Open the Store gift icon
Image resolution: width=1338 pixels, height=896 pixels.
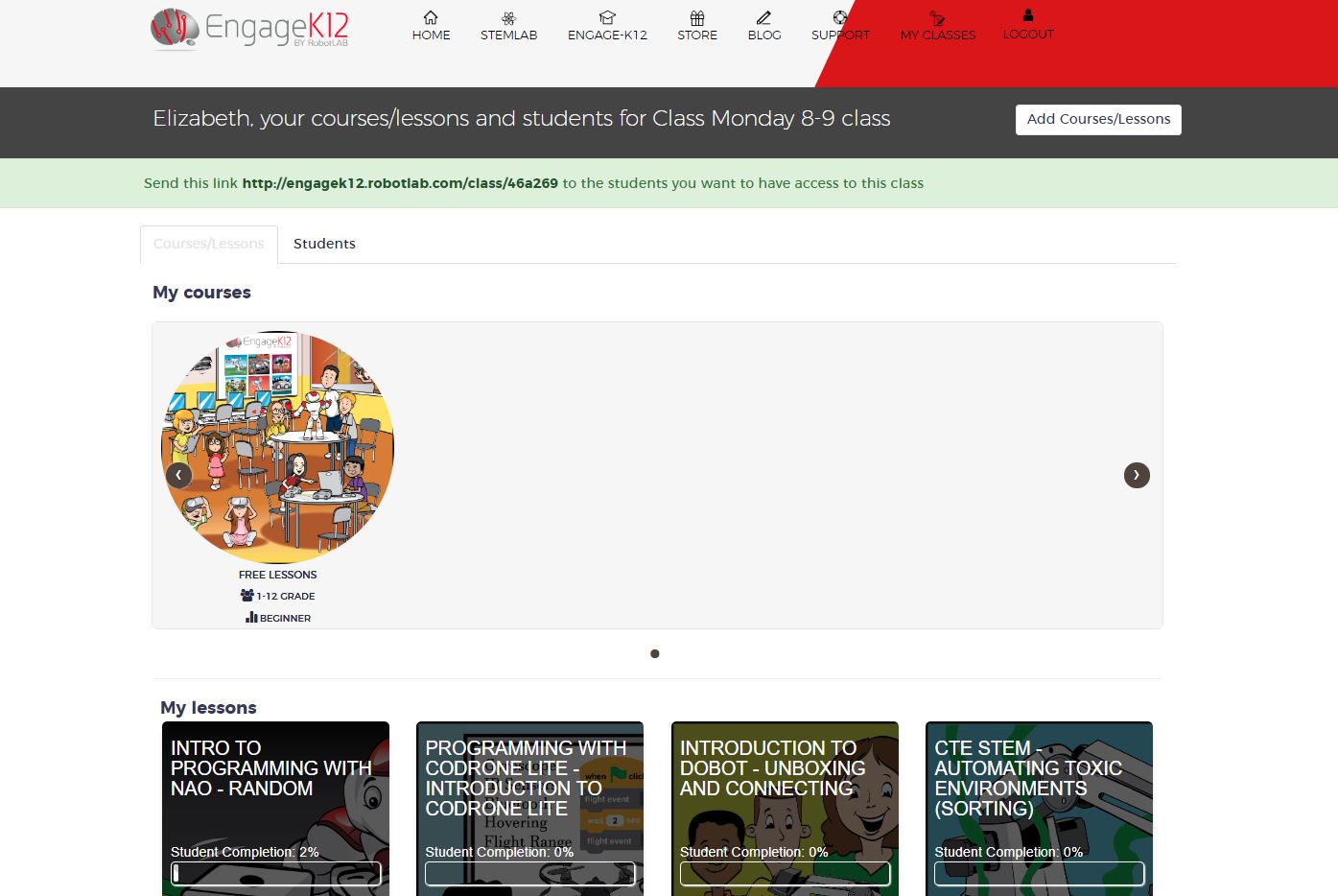[697, 18]
